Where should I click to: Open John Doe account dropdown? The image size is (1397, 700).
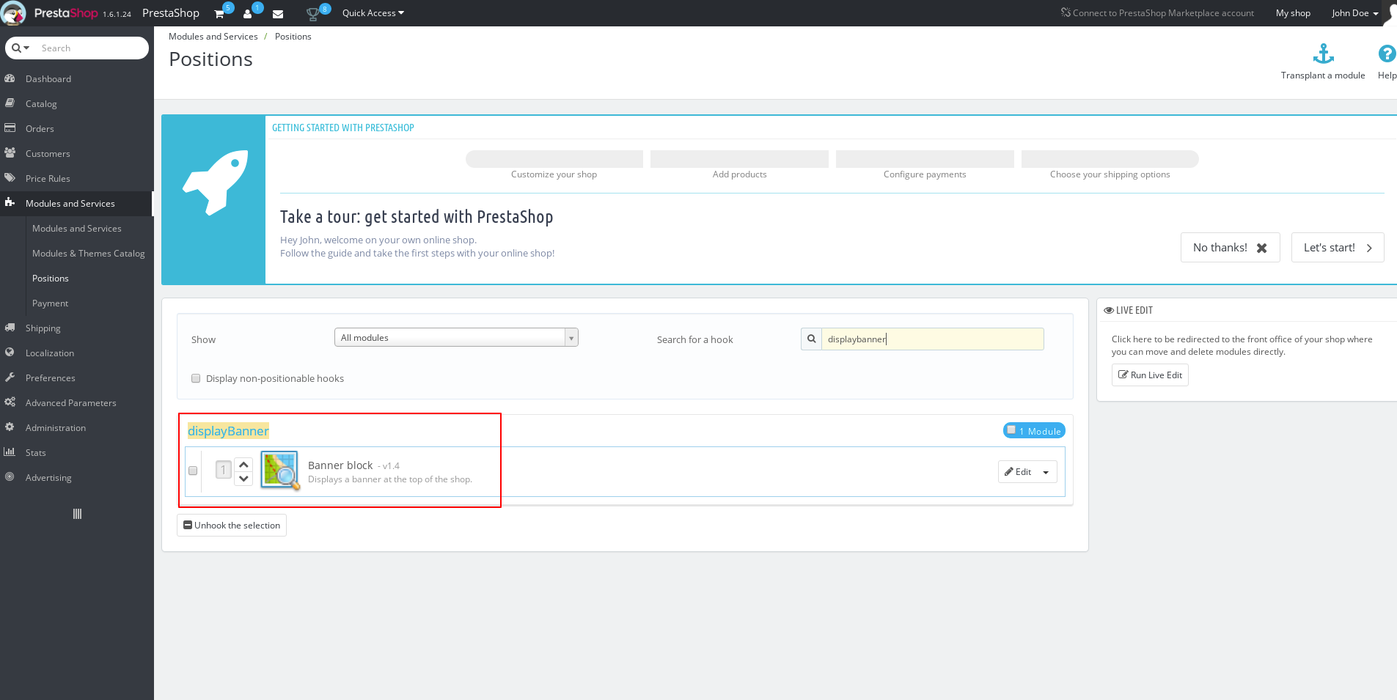point(1354,13)
